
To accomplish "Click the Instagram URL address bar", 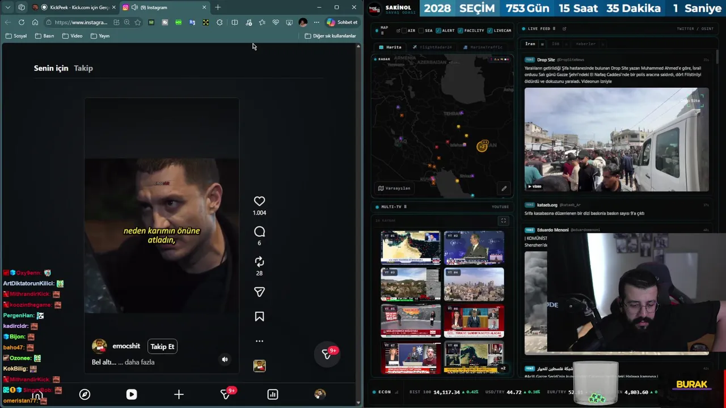I will coord(81,22).
